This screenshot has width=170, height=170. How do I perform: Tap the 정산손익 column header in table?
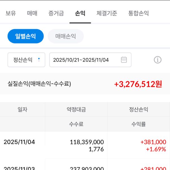[x=139, y=110]
